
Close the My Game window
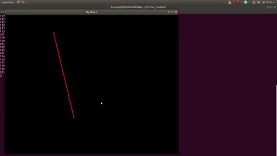tap(176, 12)
